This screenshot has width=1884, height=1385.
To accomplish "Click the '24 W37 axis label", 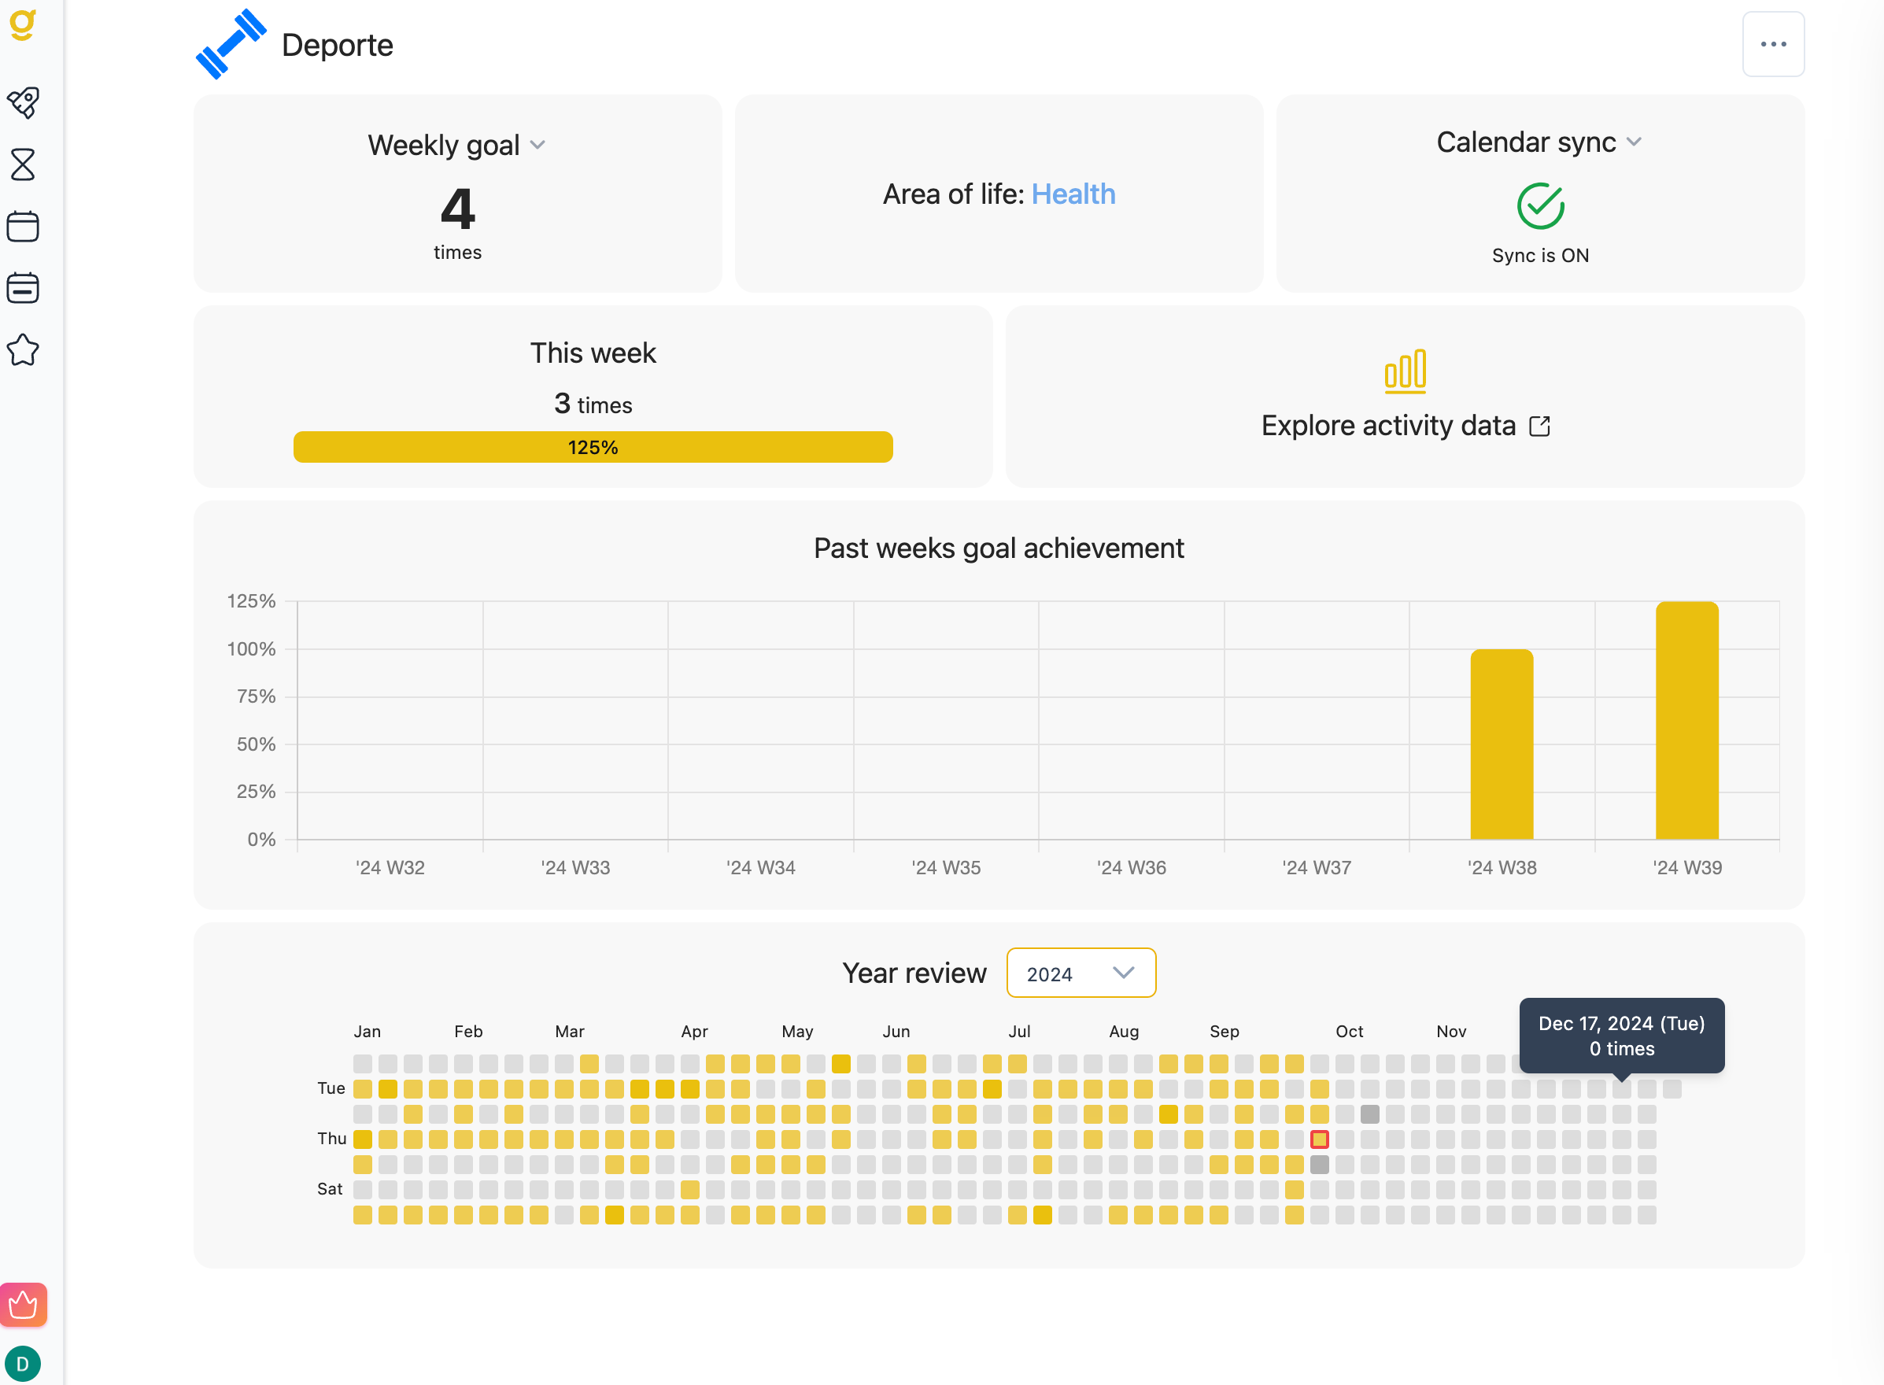I will tap(1317, 868).
